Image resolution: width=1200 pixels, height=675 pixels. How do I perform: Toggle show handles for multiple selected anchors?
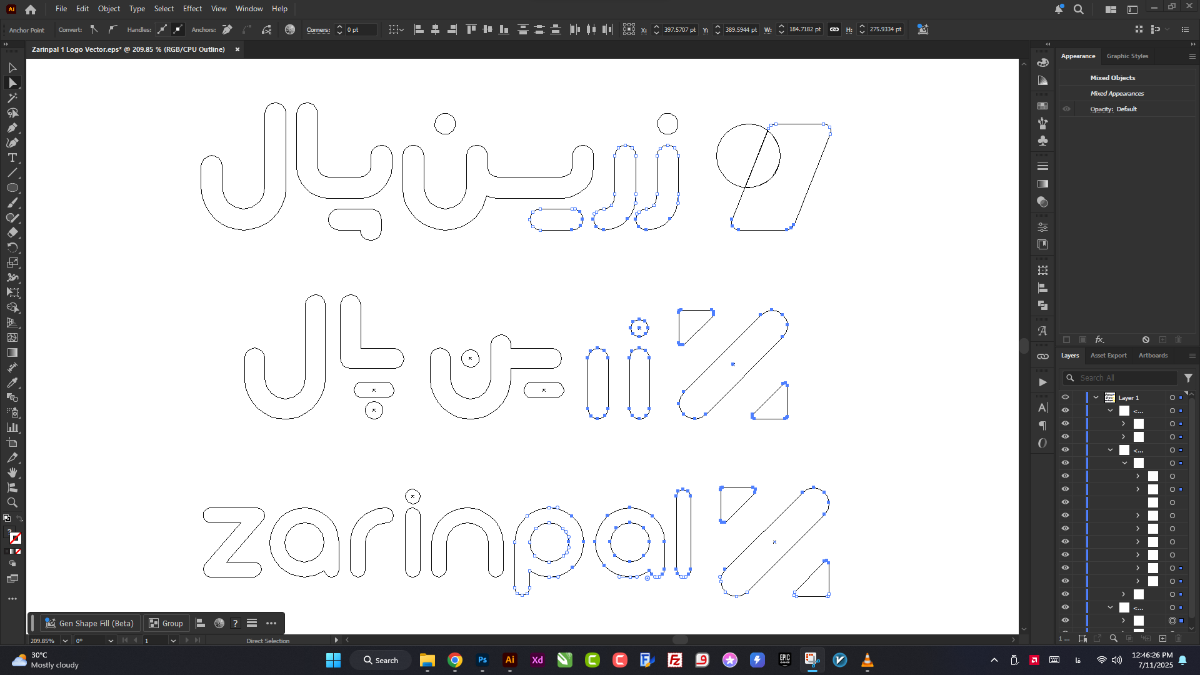162,29
